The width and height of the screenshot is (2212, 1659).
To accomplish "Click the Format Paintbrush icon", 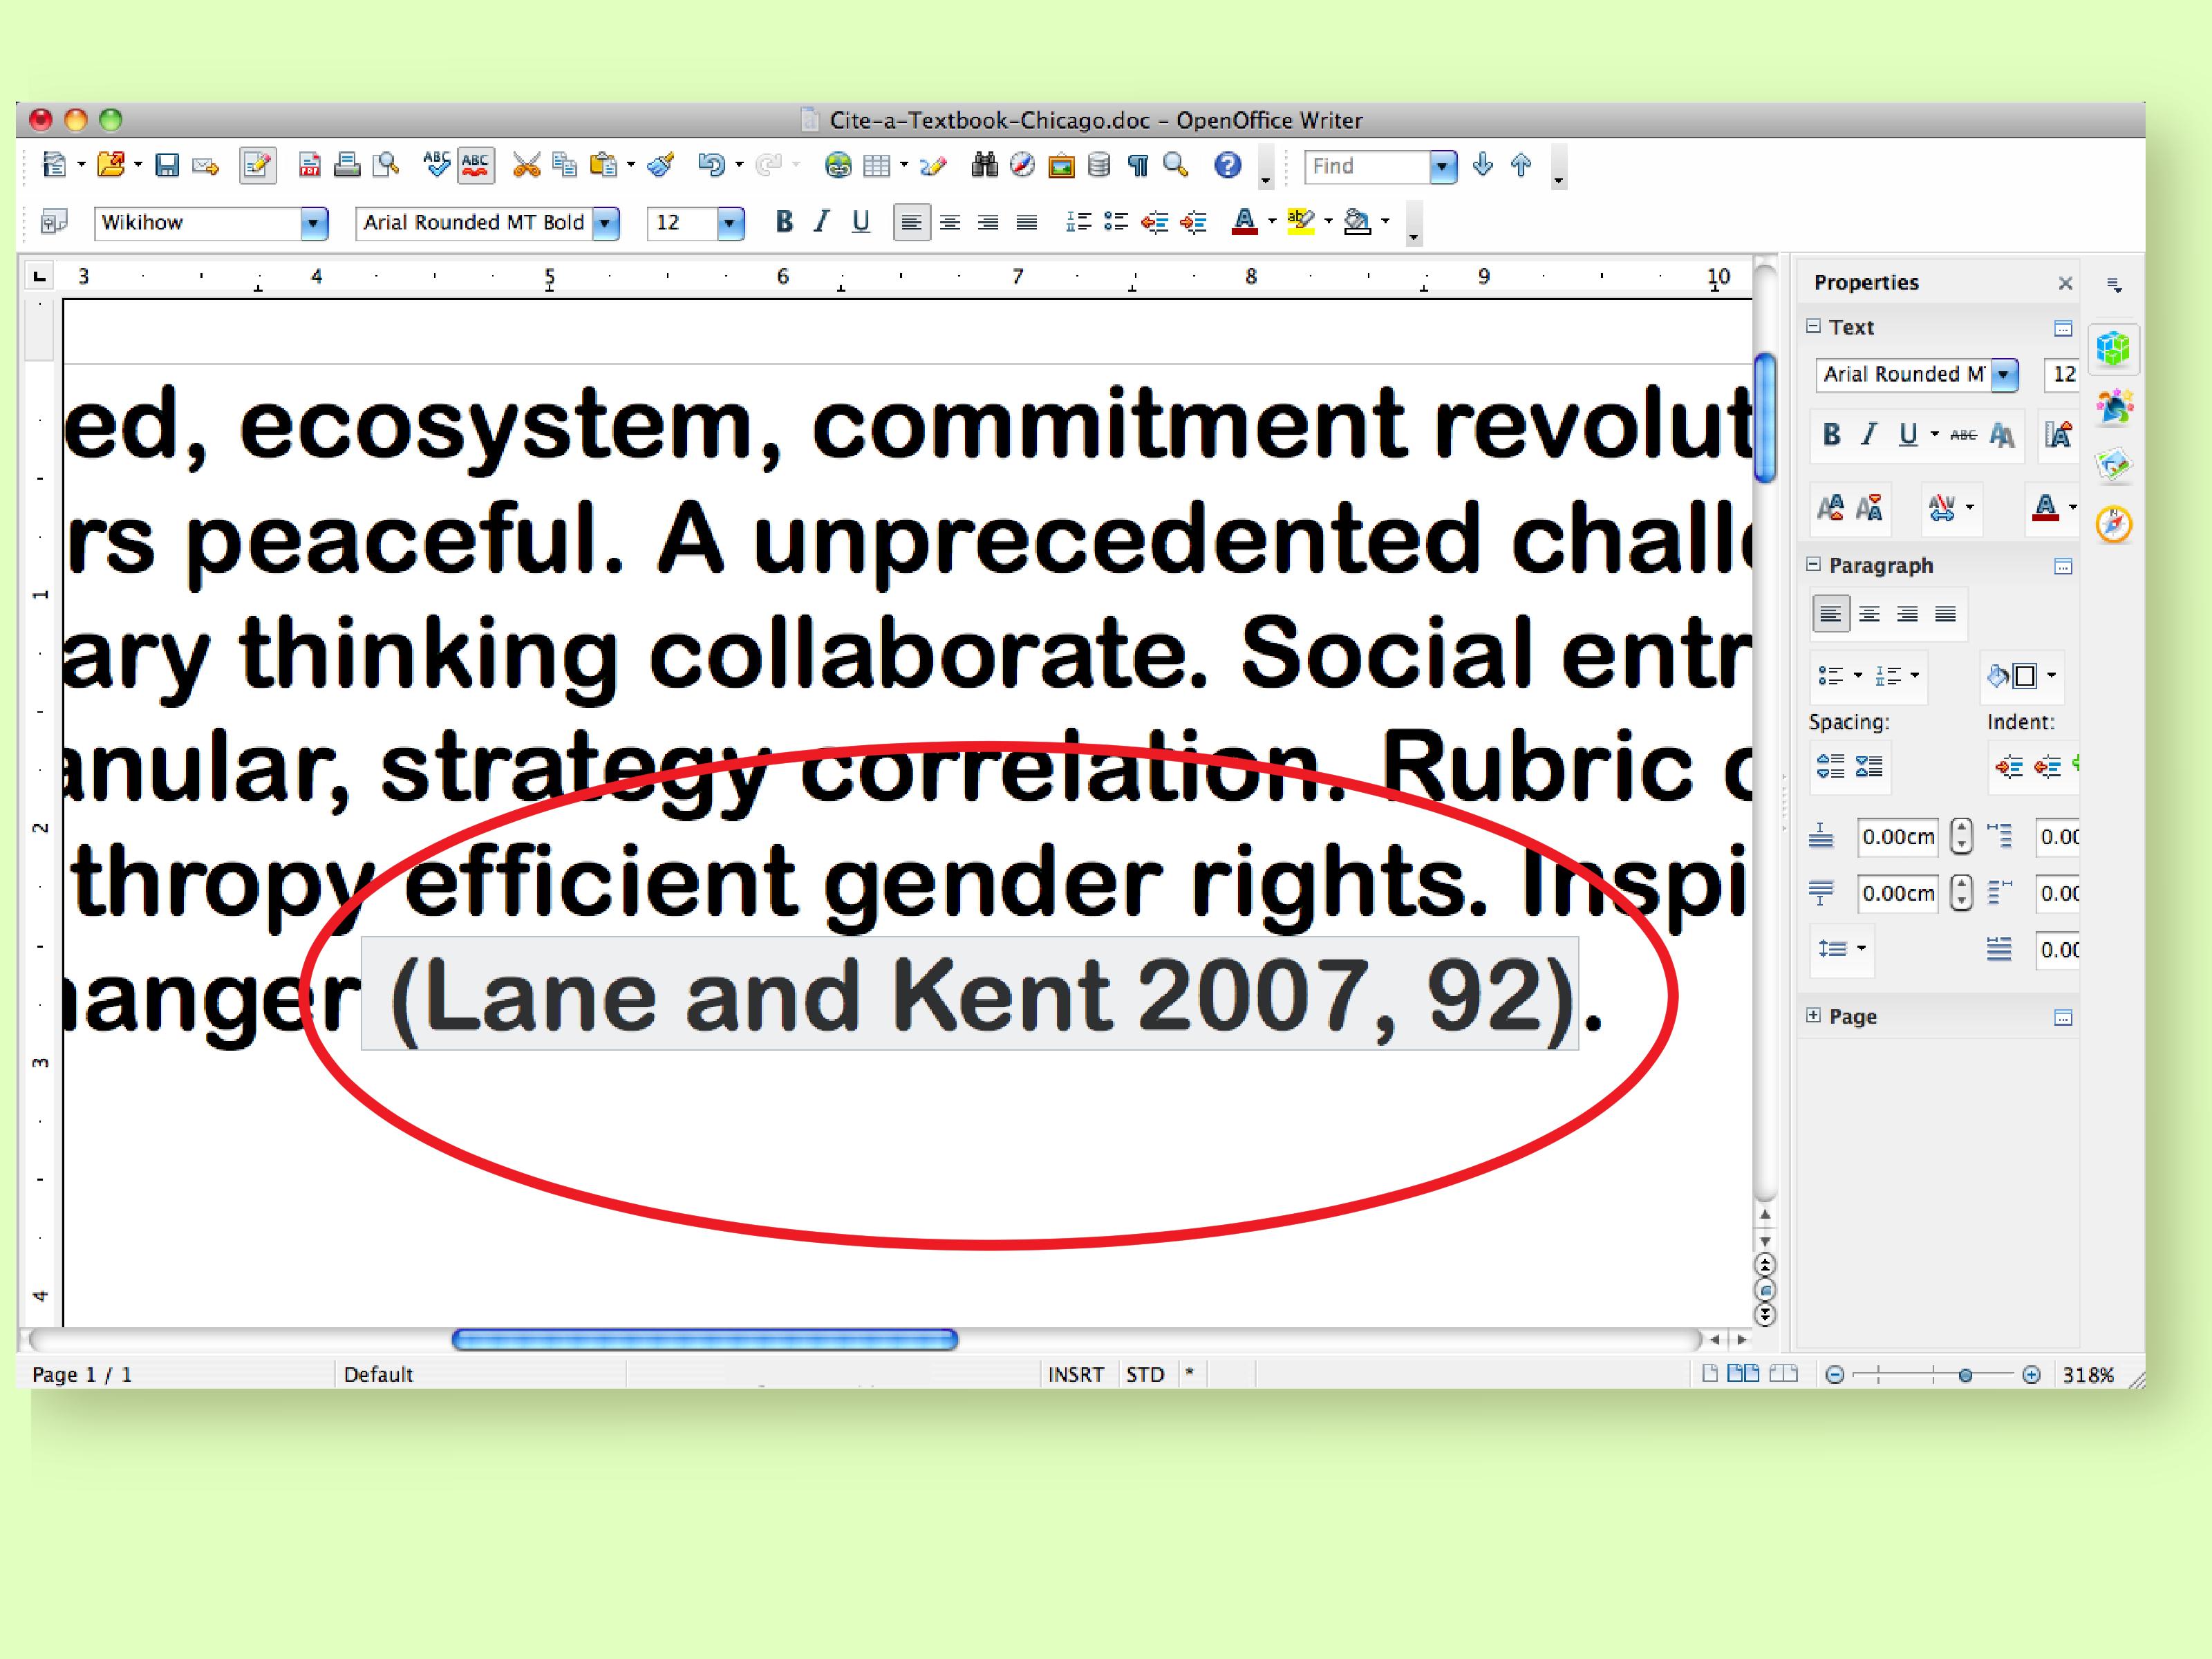I will pyautogui.click(x=661, y=165).
